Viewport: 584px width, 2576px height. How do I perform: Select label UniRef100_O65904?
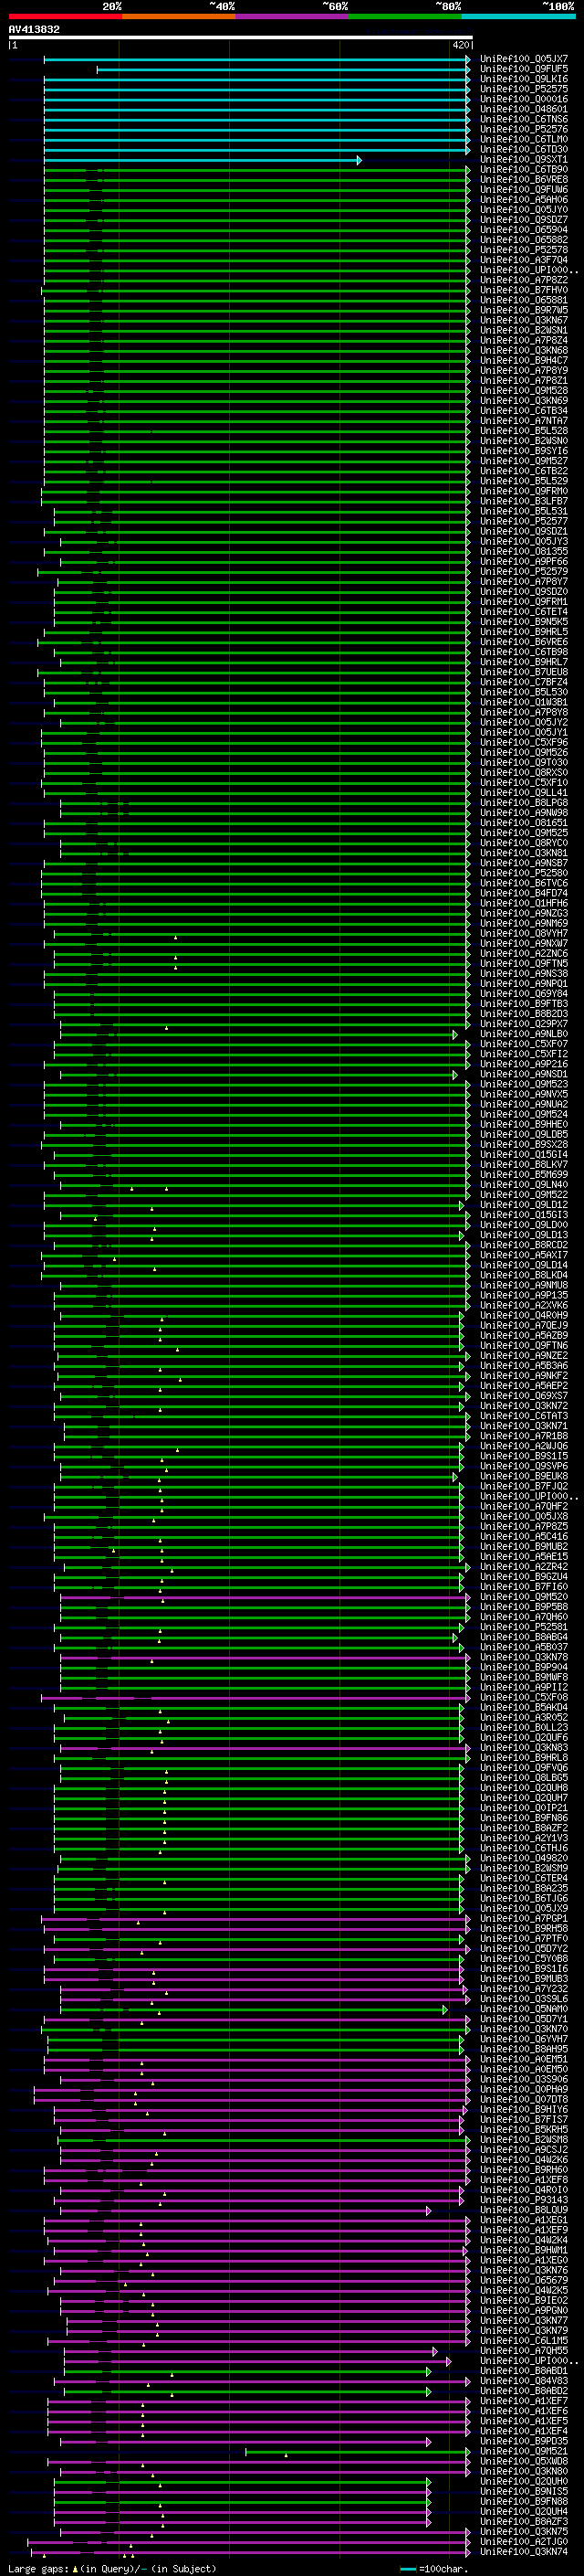pos(523,230)
